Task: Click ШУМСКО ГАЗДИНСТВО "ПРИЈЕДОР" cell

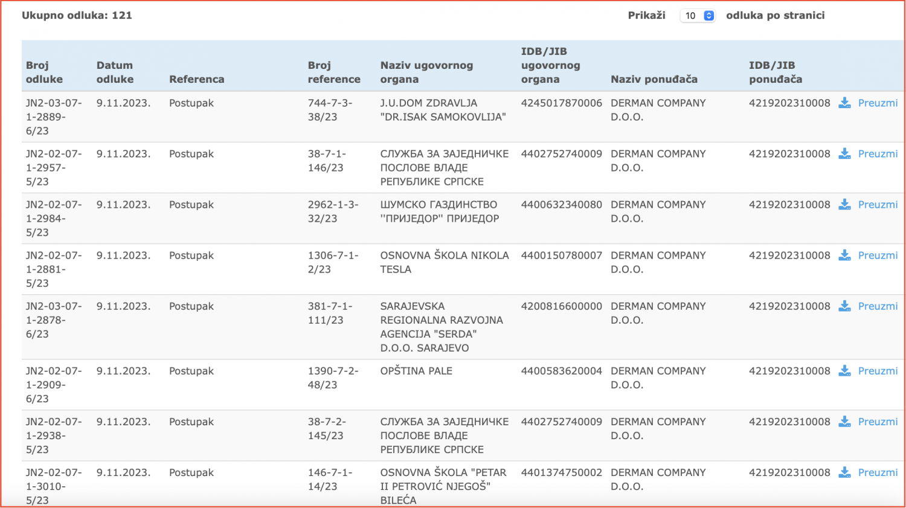Action: tap(439, 211)
